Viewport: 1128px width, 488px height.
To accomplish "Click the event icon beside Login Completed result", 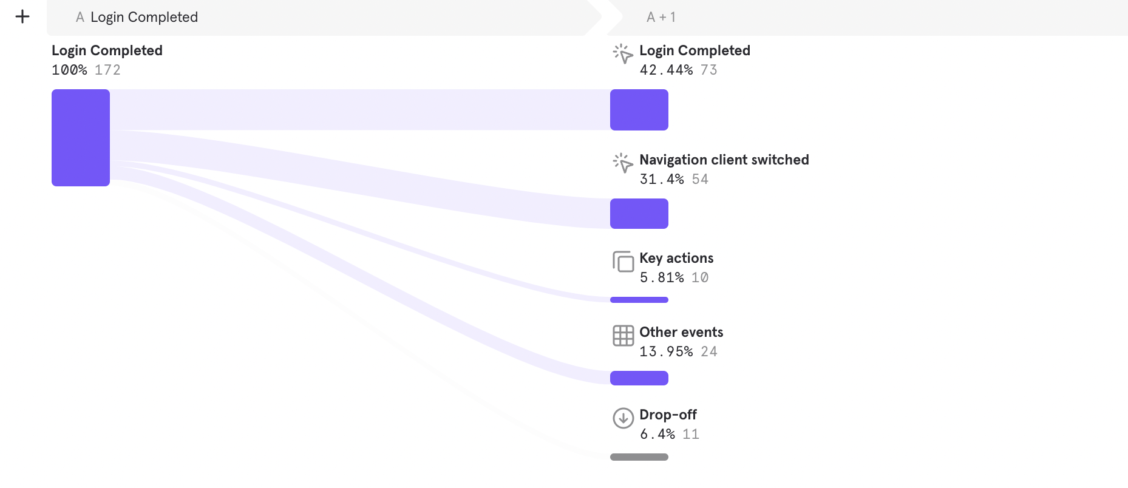I will click(x=623, y=55).
